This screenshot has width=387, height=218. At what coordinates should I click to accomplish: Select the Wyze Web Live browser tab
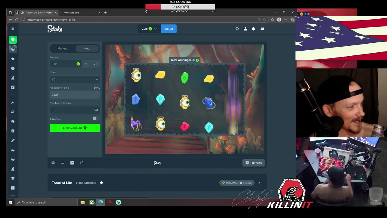click(x=80, y=13)
